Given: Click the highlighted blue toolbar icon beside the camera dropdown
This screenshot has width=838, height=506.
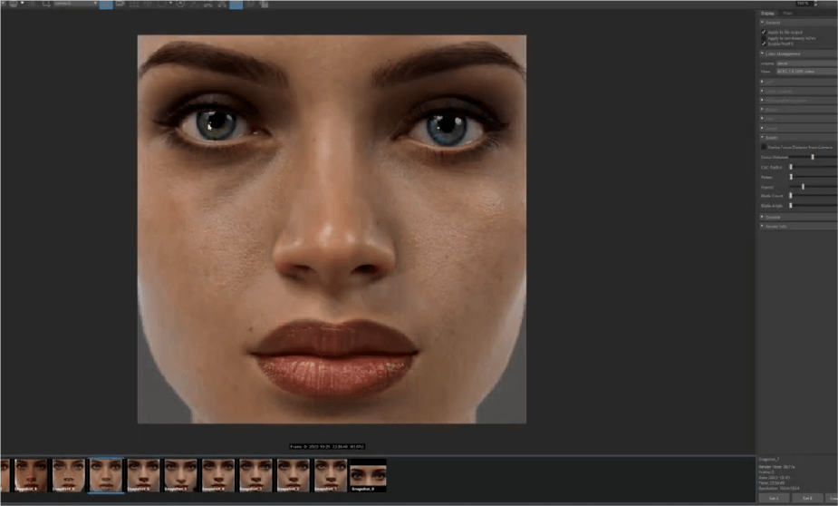Looking at the screenshot, I should point(105,4).
